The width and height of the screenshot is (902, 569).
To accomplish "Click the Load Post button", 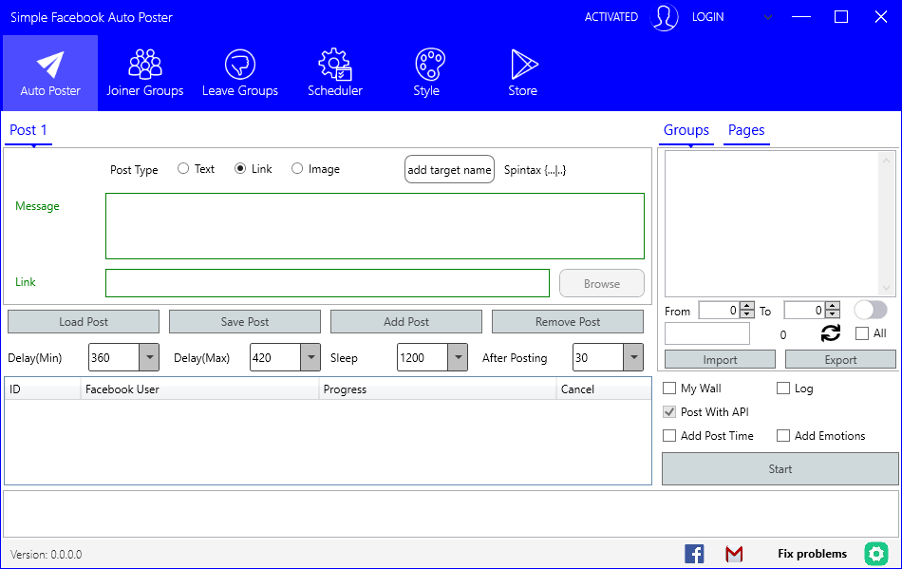I will click(84, 322).
